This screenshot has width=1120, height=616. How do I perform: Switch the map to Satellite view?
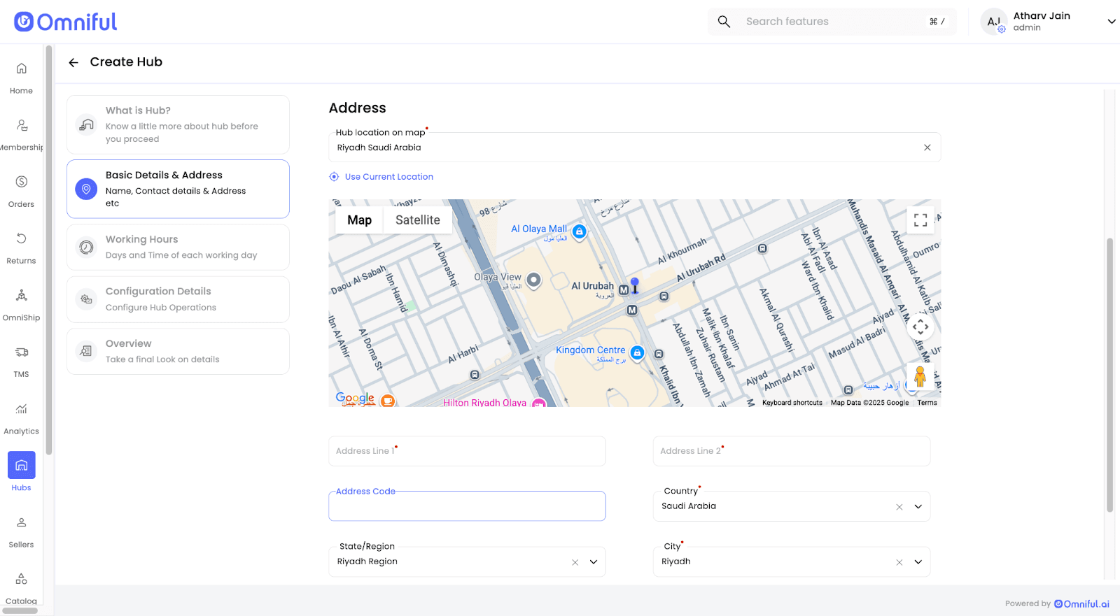click(417, 220)
